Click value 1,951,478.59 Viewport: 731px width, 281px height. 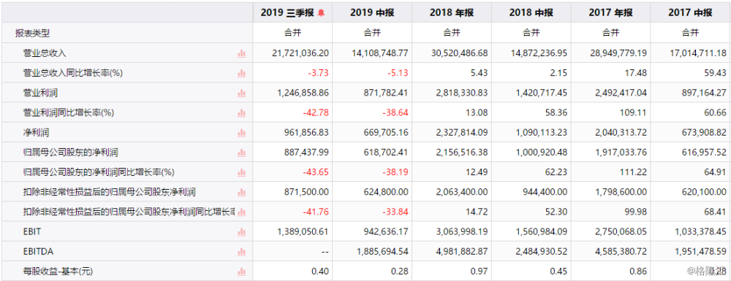(701, 252)
